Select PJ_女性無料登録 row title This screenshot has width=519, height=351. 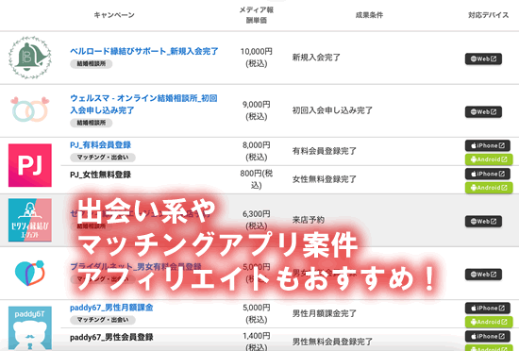coord(100,175)
